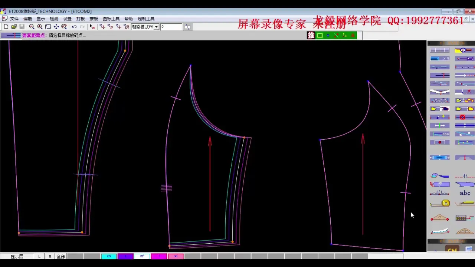This screenshot has height=267, width=475.
Task: Select the pan view cross-arrows tool
Action: coord(56,27)
